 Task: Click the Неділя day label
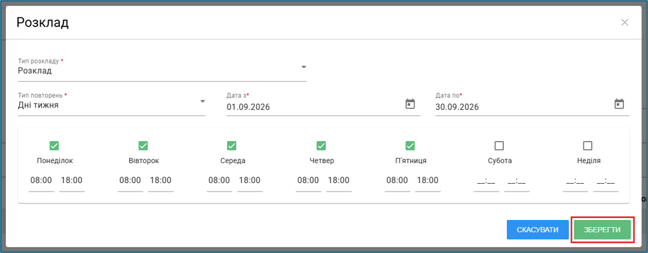pos(589,161)
